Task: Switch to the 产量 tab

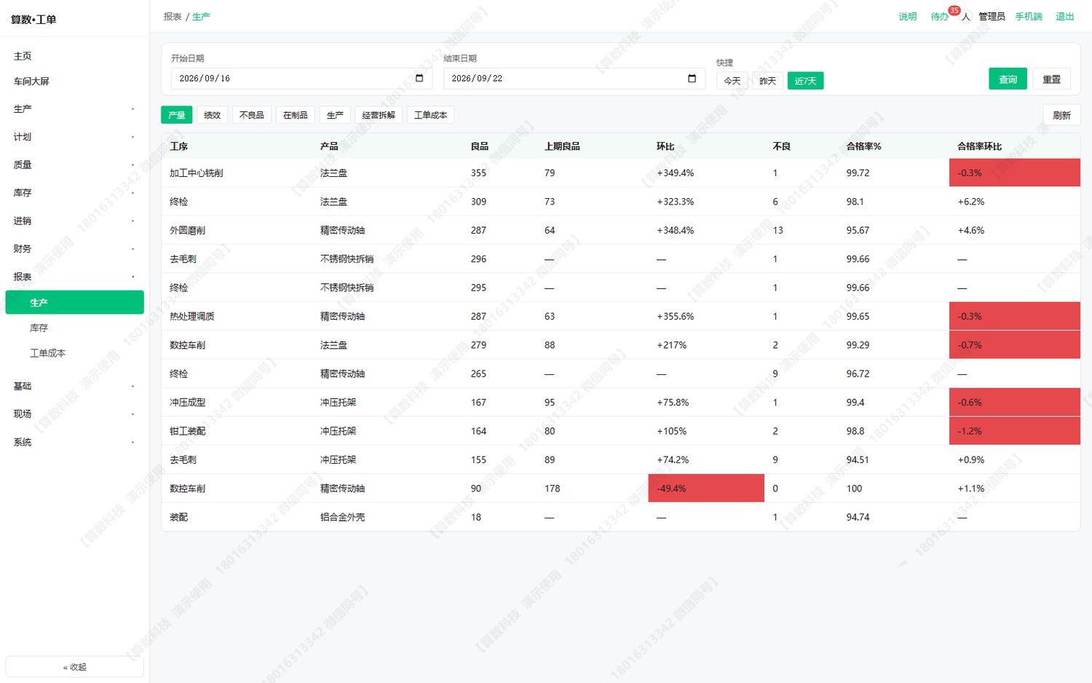Action: (177, 115)
